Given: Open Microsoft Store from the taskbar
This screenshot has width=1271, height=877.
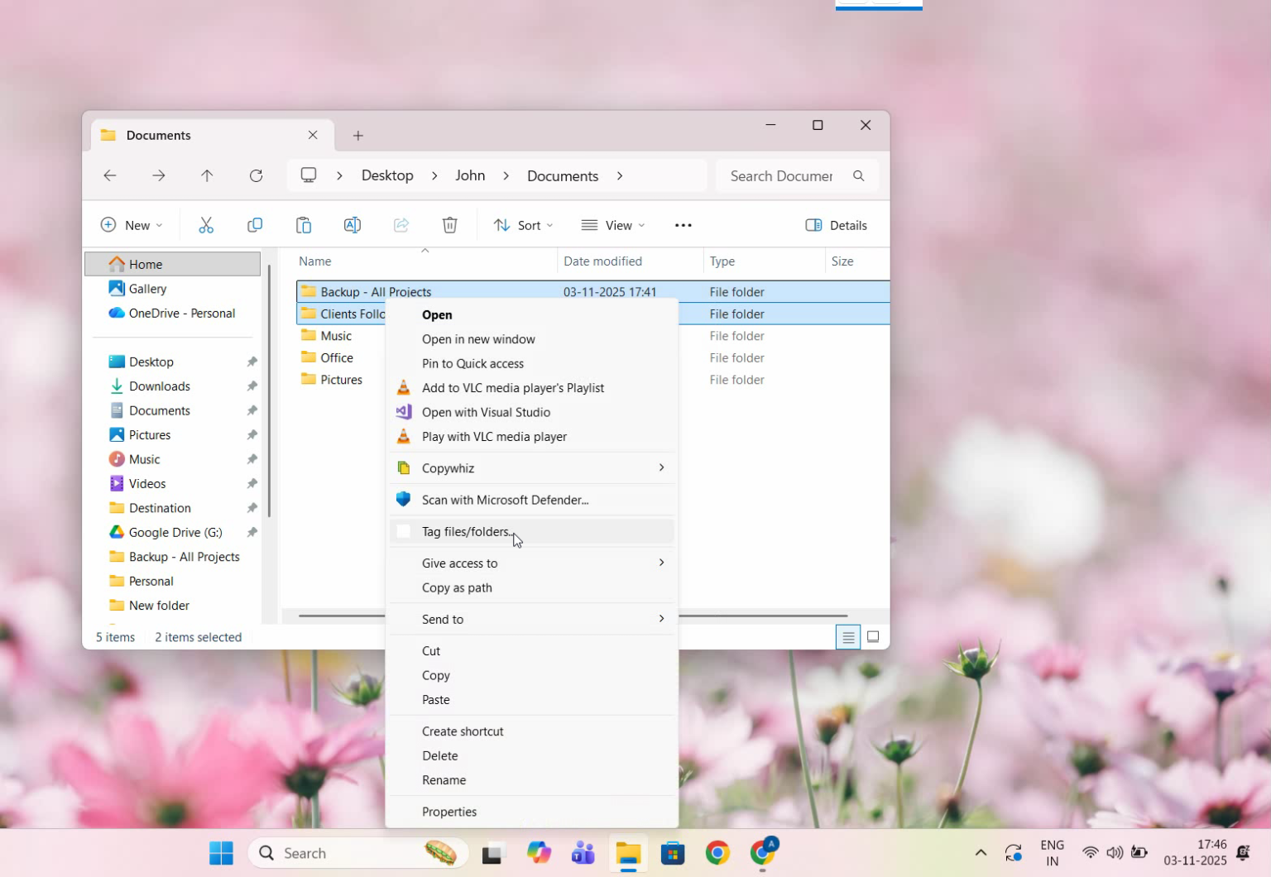Looking at the screenshot, I should point(672,852).
